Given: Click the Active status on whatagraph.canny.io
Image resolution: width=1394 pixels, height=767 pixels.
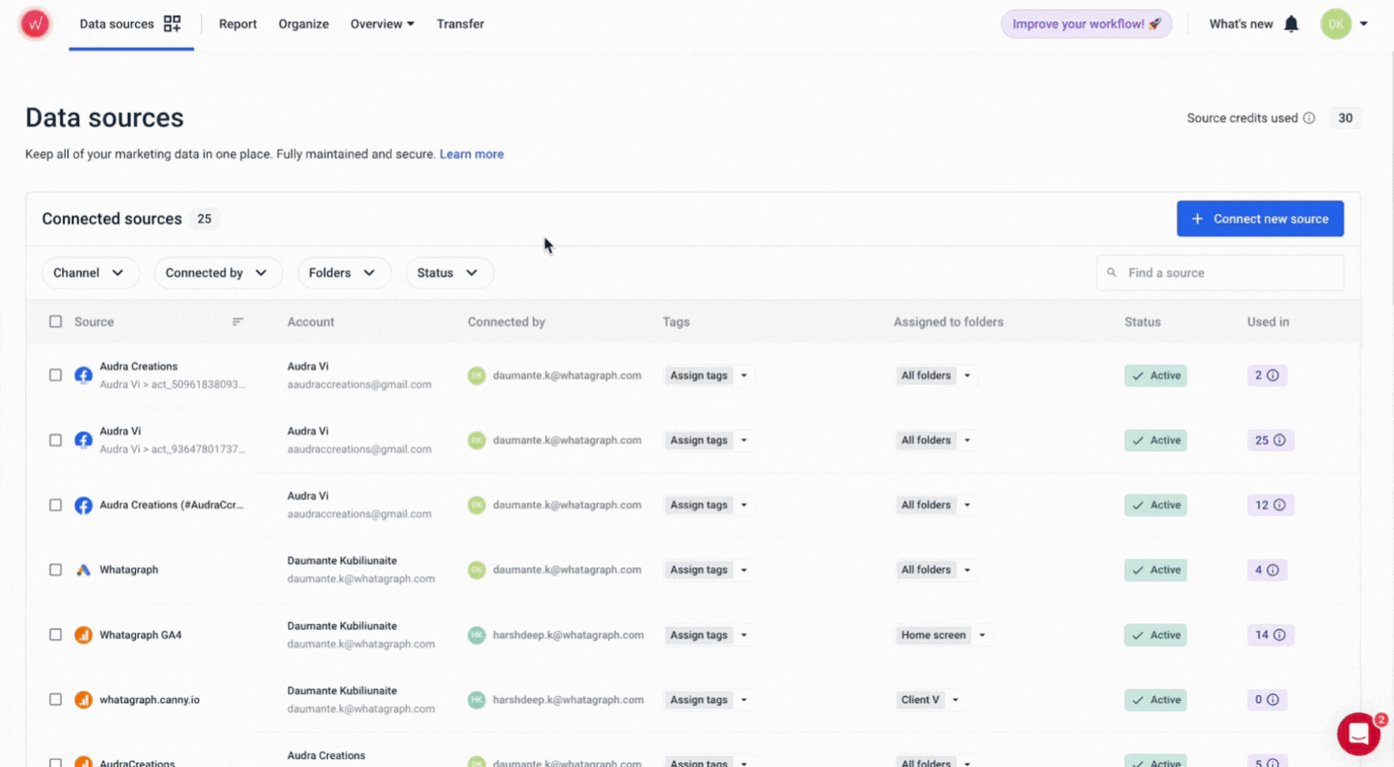Looking at the screenshot, I should click(x=1156, y=700).
